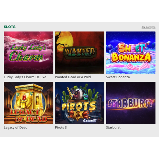159x159 pixels.
Task: Click Wanted Dead or a Wild caption
Action: pos(73,77)
